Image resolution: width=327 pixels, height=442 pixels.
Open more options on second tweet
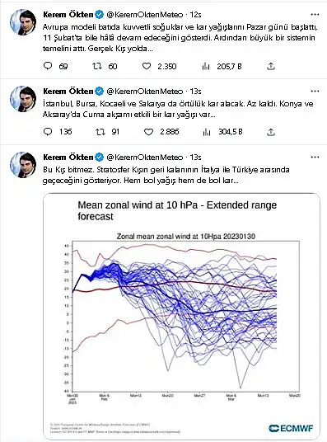pyautogui.click(x=315, y=91)
